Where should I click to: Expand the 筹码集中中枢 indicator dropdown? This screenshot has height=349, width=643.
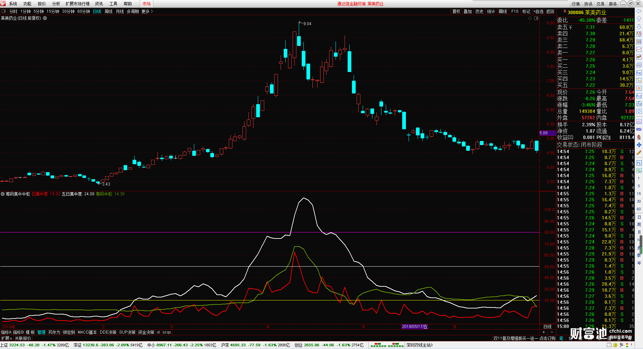click(x=3, y=194)
